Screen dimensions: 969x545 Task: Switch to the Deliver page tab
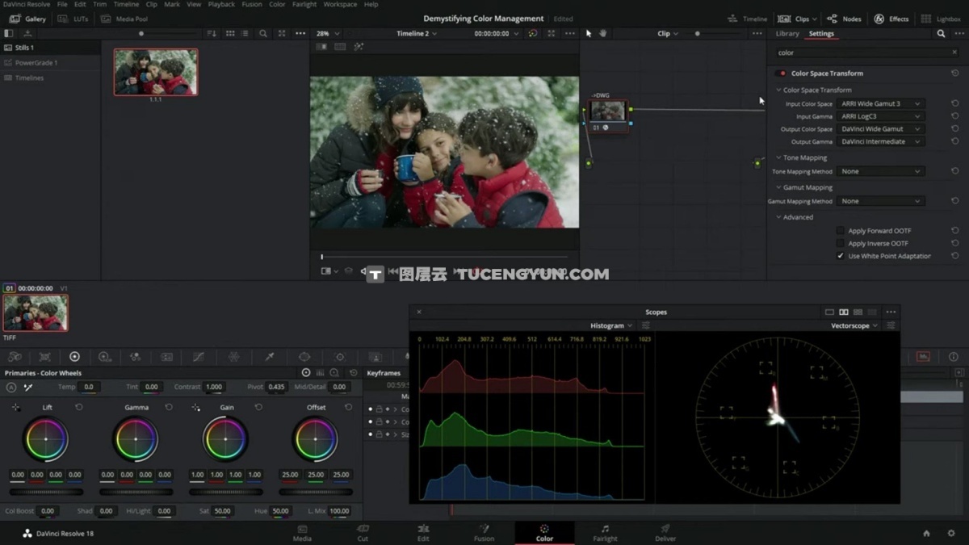tap(665, 533)
